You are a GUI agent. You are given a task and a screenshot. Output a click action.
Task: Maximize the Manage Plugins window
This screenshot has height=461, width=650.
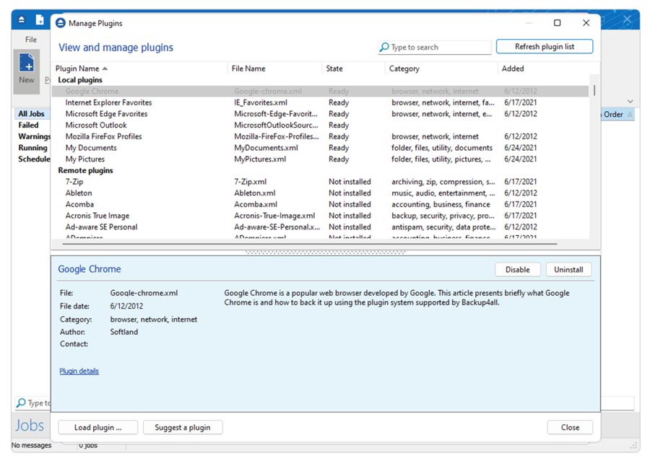click(557, 23)
